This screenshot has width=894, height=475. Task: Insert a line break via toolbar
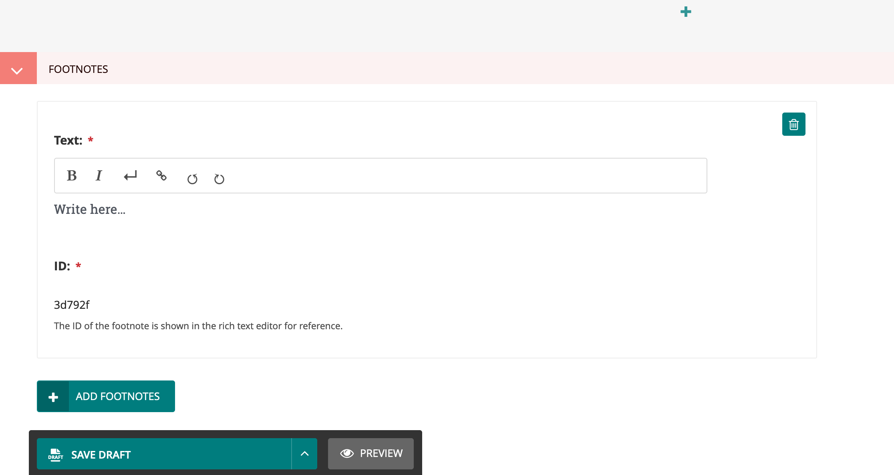pos(130,176)
